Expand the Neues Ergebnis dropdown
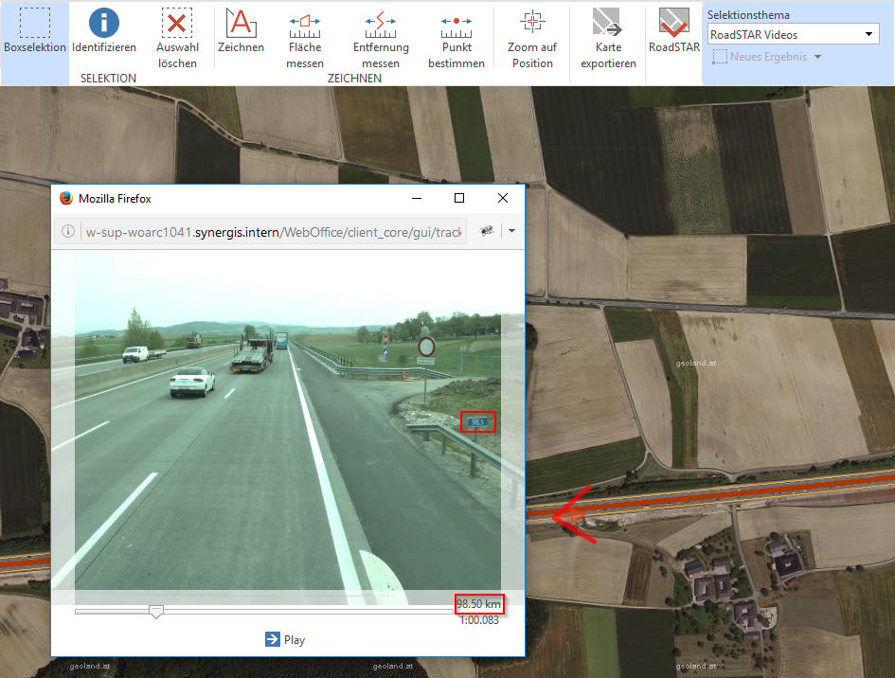Screen dimensions: 895x678 [767, 57]
